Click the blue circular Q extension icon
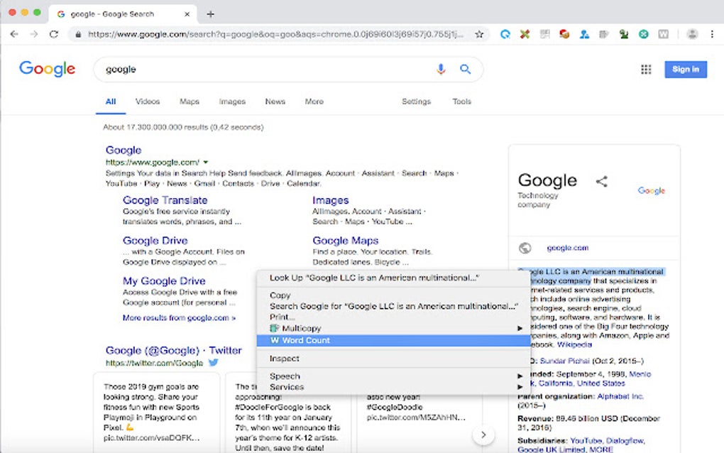 (x=505, y=34)
